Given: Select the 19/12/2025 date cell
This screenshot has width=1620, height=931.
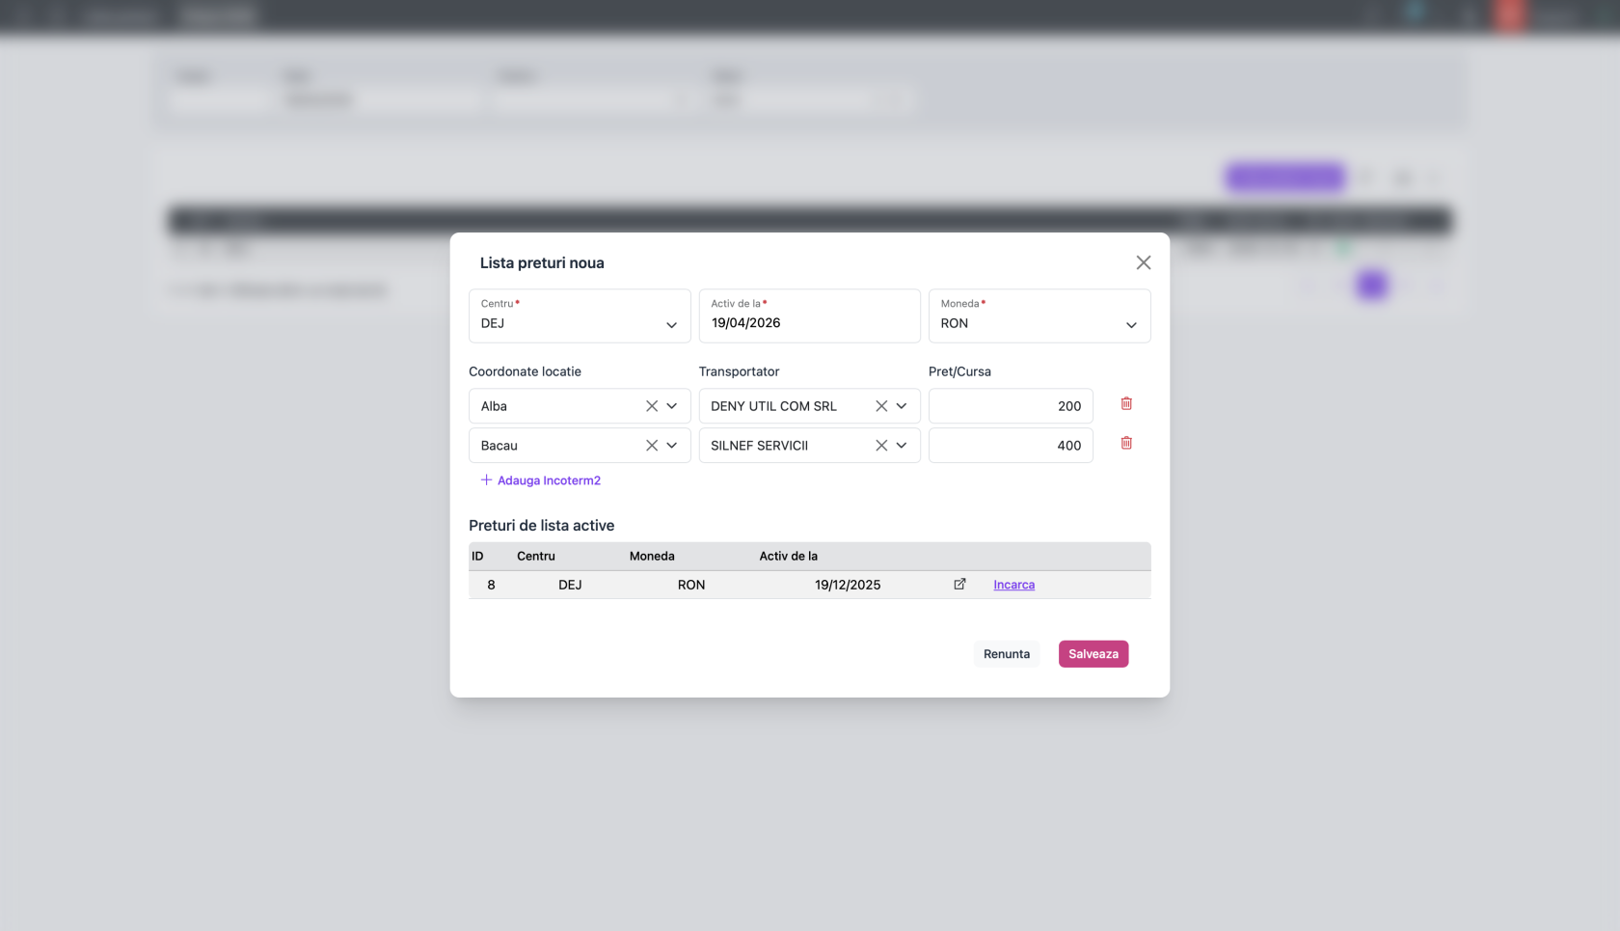Looking at the screenshot, I should pyautogui.click(x=848, y=585).
